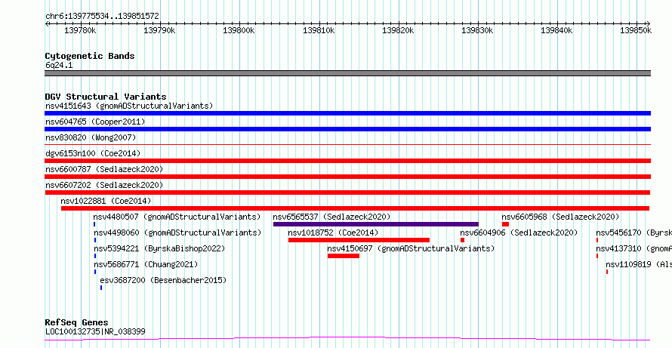
Task: Click the 139820k ruler tick label
Action: (398, 30)
